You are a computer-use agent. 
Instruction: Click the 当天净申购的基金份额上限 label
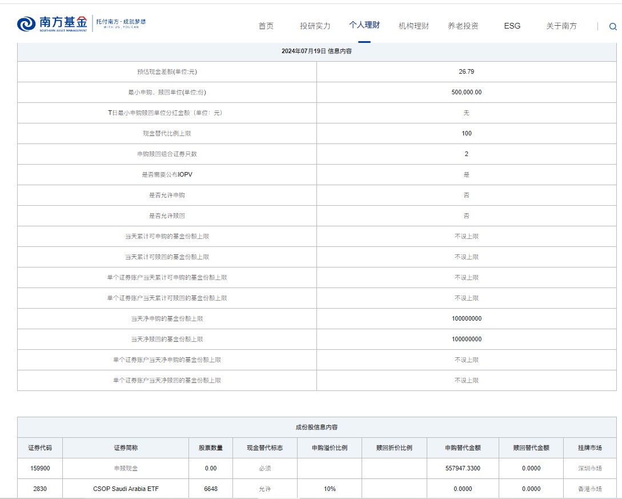coord(167,319)
